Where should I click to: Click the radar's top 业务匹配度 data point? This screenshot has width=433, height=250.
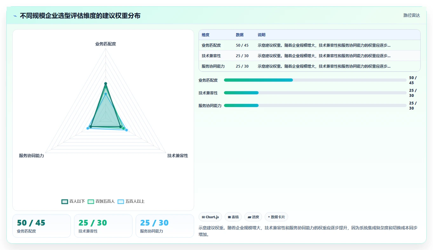click(105, 84)
